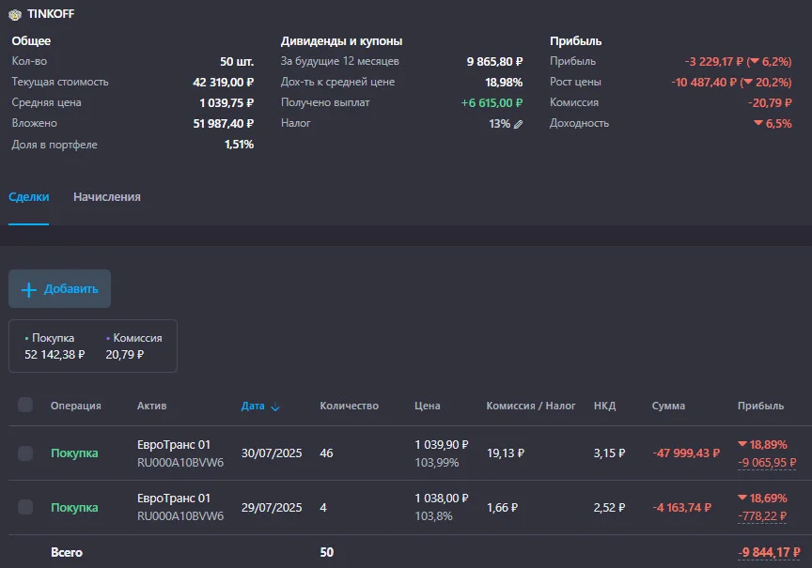Sort table by Дата column
The height and width of the screenshot is (568, 812).
(253, 407)
